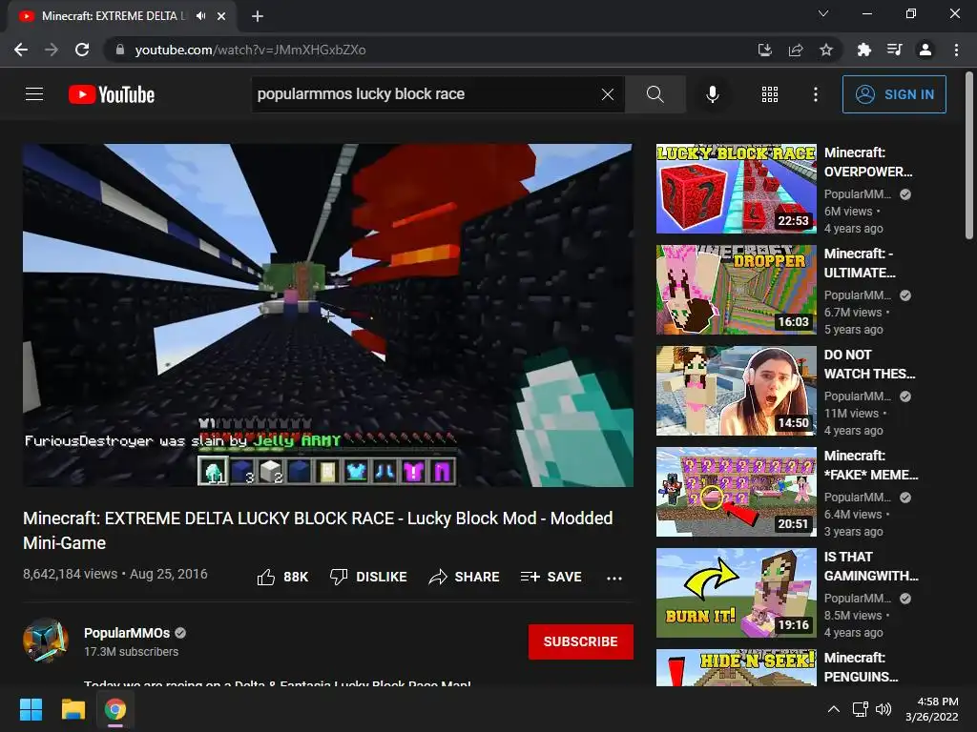Screen dimensions: 977x732
Task: Open 'Minecraft: PENGUINS...' title
Action: click(861, 666)
